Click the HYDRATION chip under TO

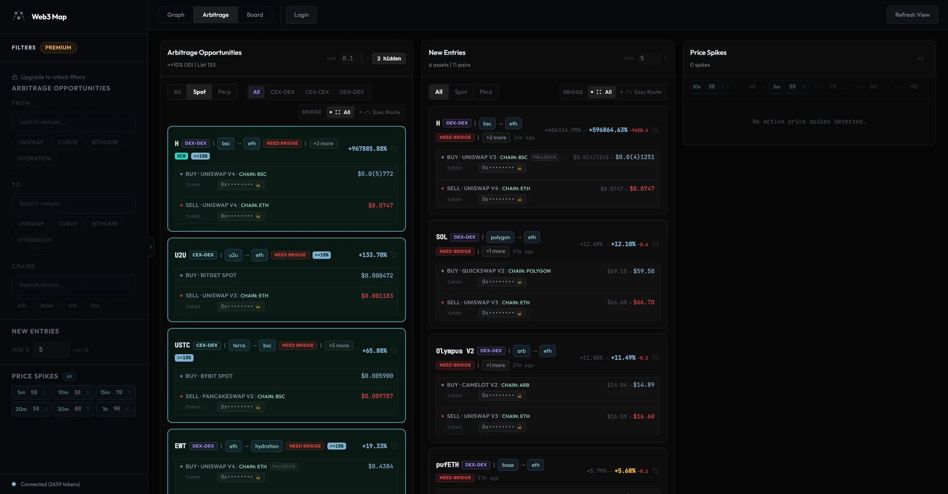click(x=34, y=240)
